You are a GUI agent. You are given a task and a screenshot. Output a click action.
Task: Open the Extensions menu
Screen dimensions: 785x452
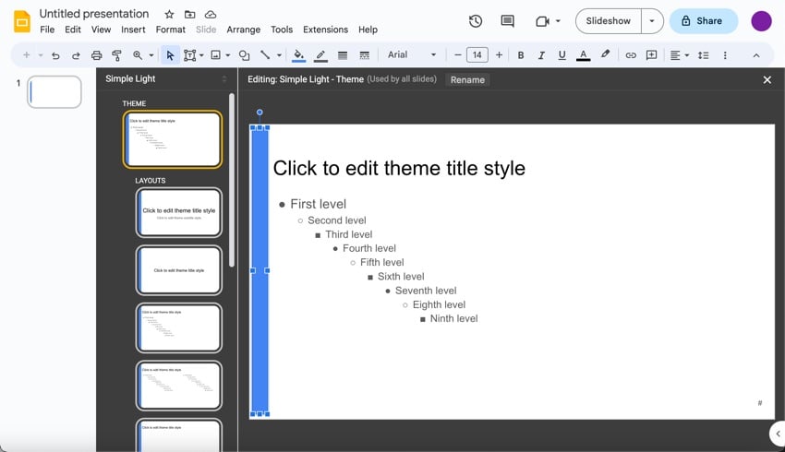tap(325, 30)
